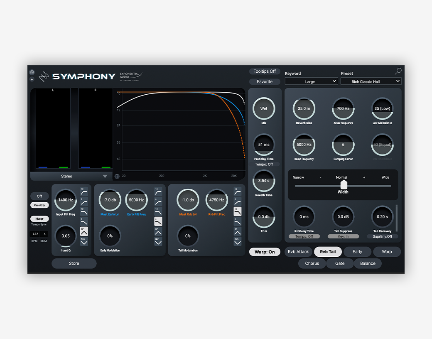Toggle SuprErly:Off under Tail Recovery

383,236
